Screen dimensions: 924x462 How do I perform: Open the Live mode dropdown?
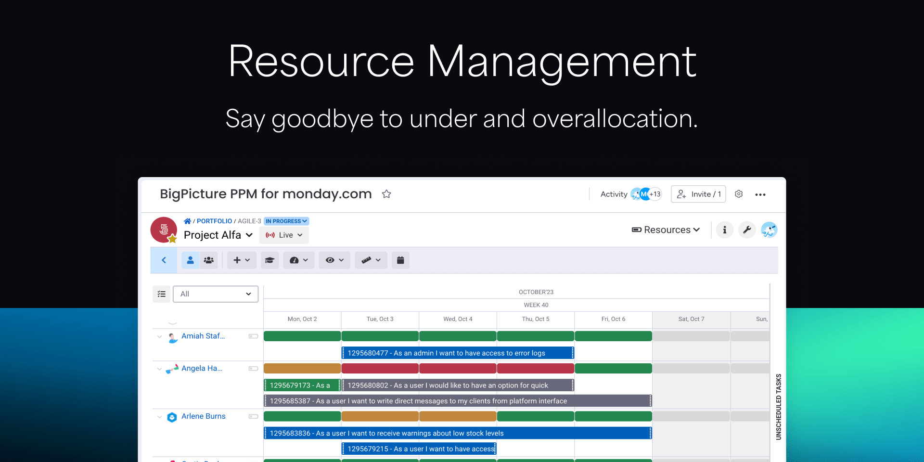coord(284,235)
